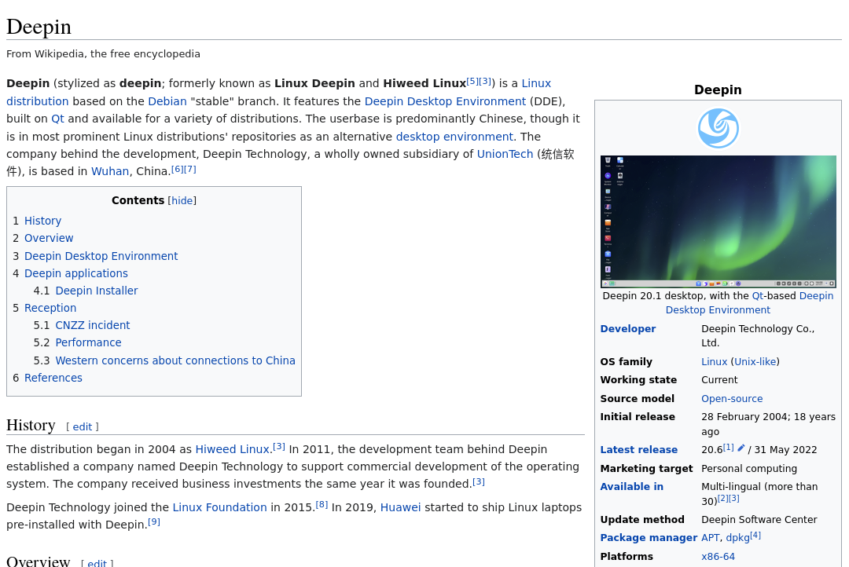Open Deepin Desktop Environment link in intro paragraph
The image size is (849, 567).
pyautogui.click(x=445, y=101)
